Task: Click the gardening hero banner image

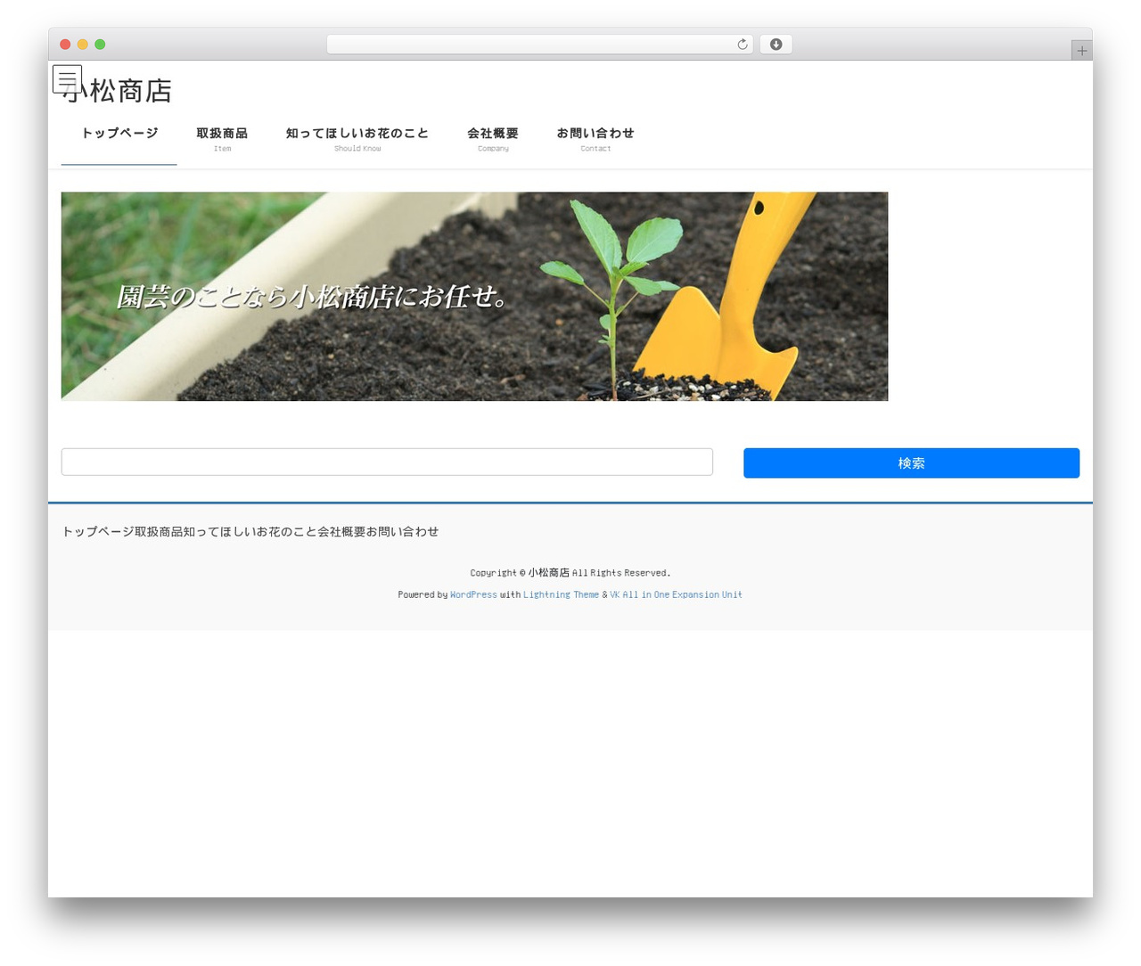Action: (x=474, y=297)
